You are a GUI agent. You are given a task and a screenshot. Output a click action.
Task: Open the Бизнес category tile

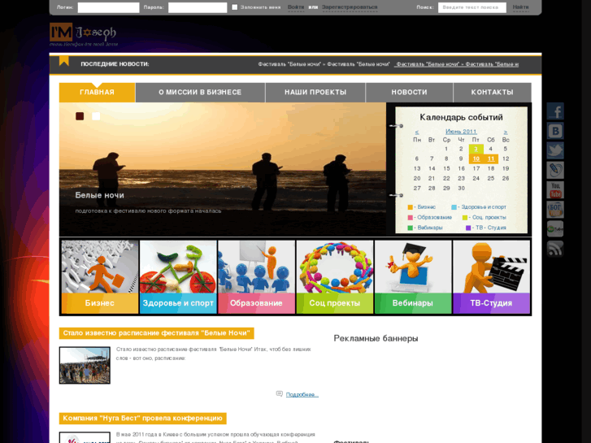[x=100, y=277]
